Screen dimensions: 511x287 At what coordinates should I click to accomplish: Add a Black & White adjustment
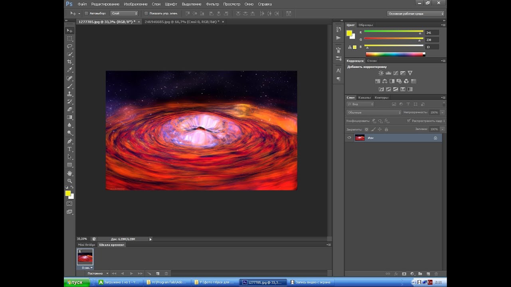[392, 81]
